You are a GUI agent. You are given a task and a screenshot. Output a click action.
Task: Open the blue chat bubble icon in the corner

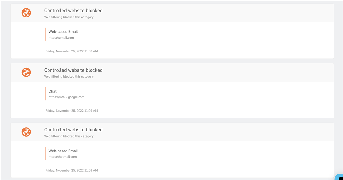click(339, 177)
